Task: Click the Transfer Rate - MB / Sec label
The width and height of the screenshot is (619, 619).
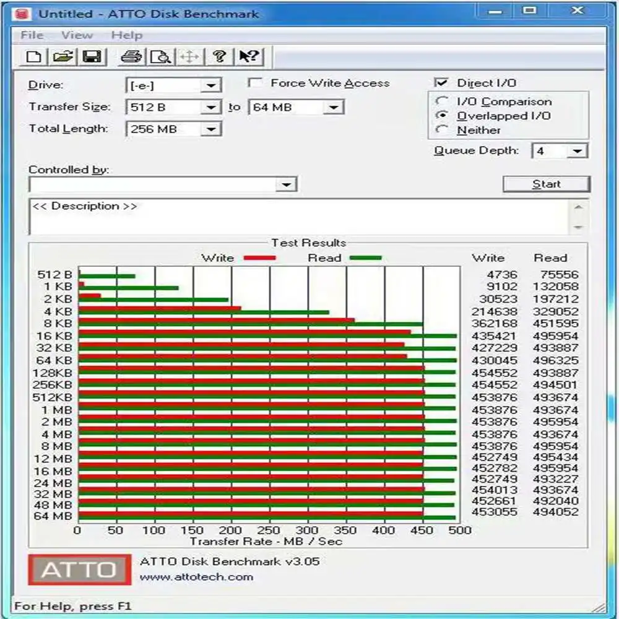Action: pyautogui.click(x=266, y=541)
